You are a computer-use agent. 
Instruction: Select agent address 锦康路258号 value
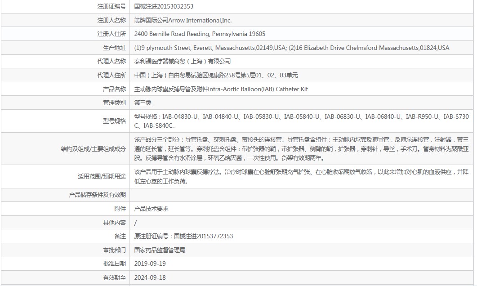pos(216,75)
